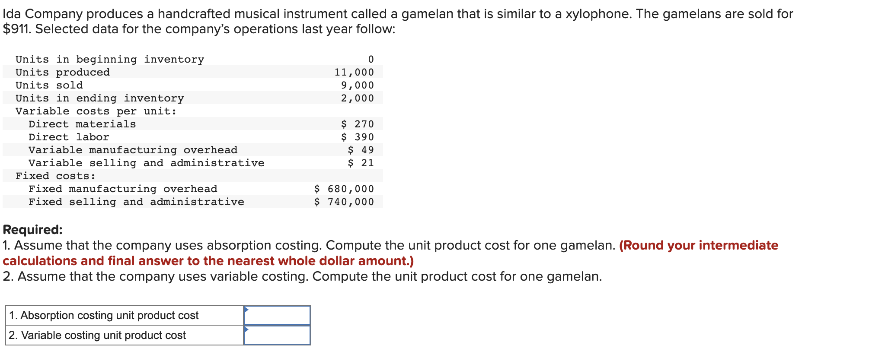This screenshot has width=869, height=361.
Task: Select the '2. Variable costing unit product cost' label
Action: tap(97, 335)
